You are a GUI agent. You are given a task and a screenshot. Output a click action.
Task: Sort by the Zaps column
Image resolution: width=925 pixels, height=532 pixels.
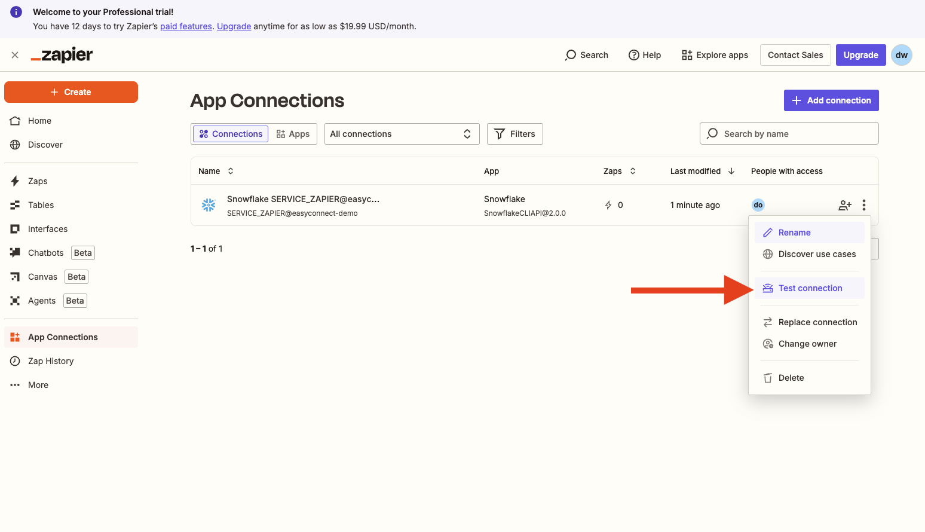(620, 171)
